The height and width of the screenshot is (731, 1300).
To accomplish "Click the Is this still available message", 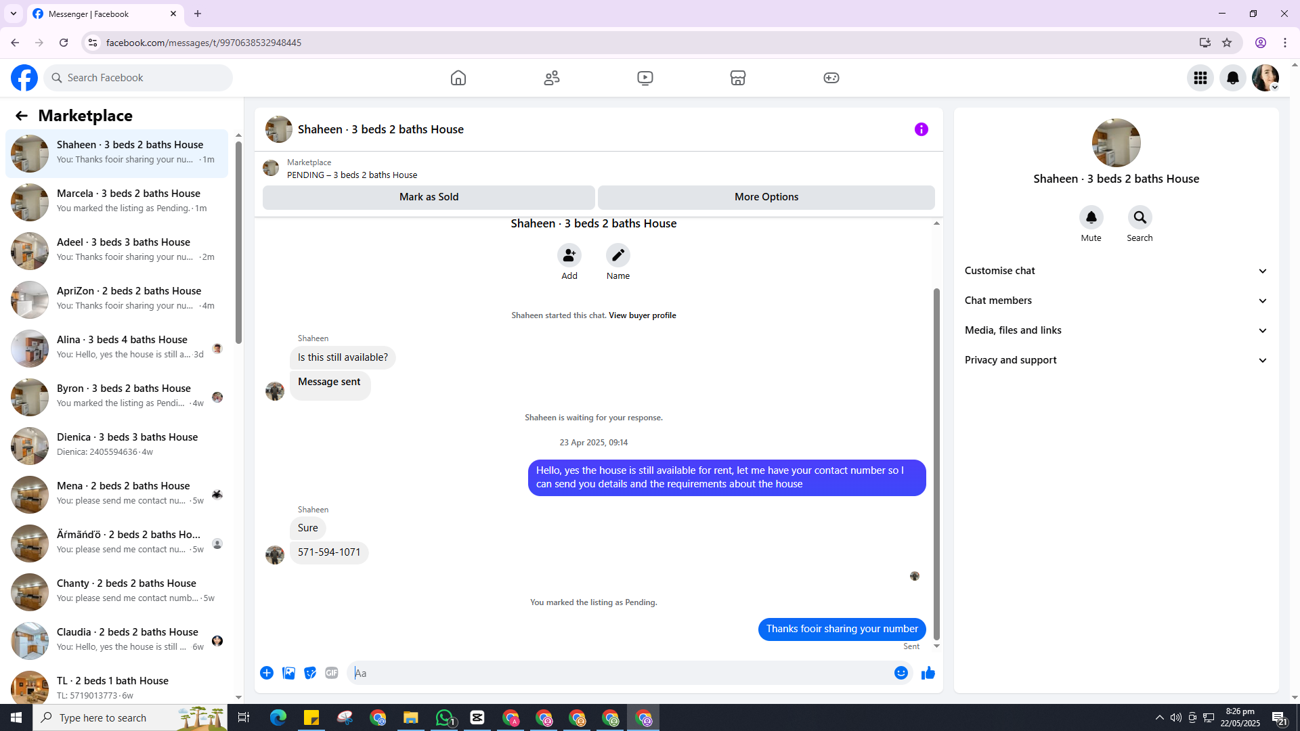I will coord(343,357).
